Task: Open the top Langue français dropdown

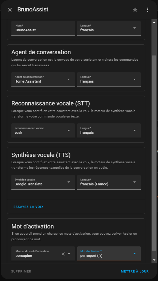Action: pyautogui.click(x=109, y=28)
